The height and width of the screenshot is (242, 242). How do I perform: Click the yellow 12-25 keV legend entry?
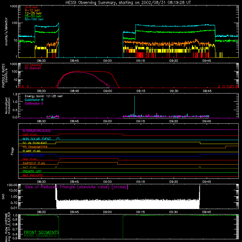pos(33,13)
